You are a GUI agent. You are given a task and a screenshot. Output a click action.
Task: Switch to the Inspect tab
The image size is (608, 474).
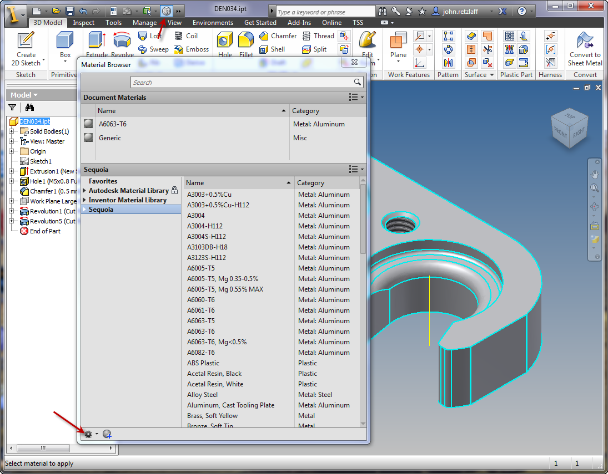click(83, 23)
